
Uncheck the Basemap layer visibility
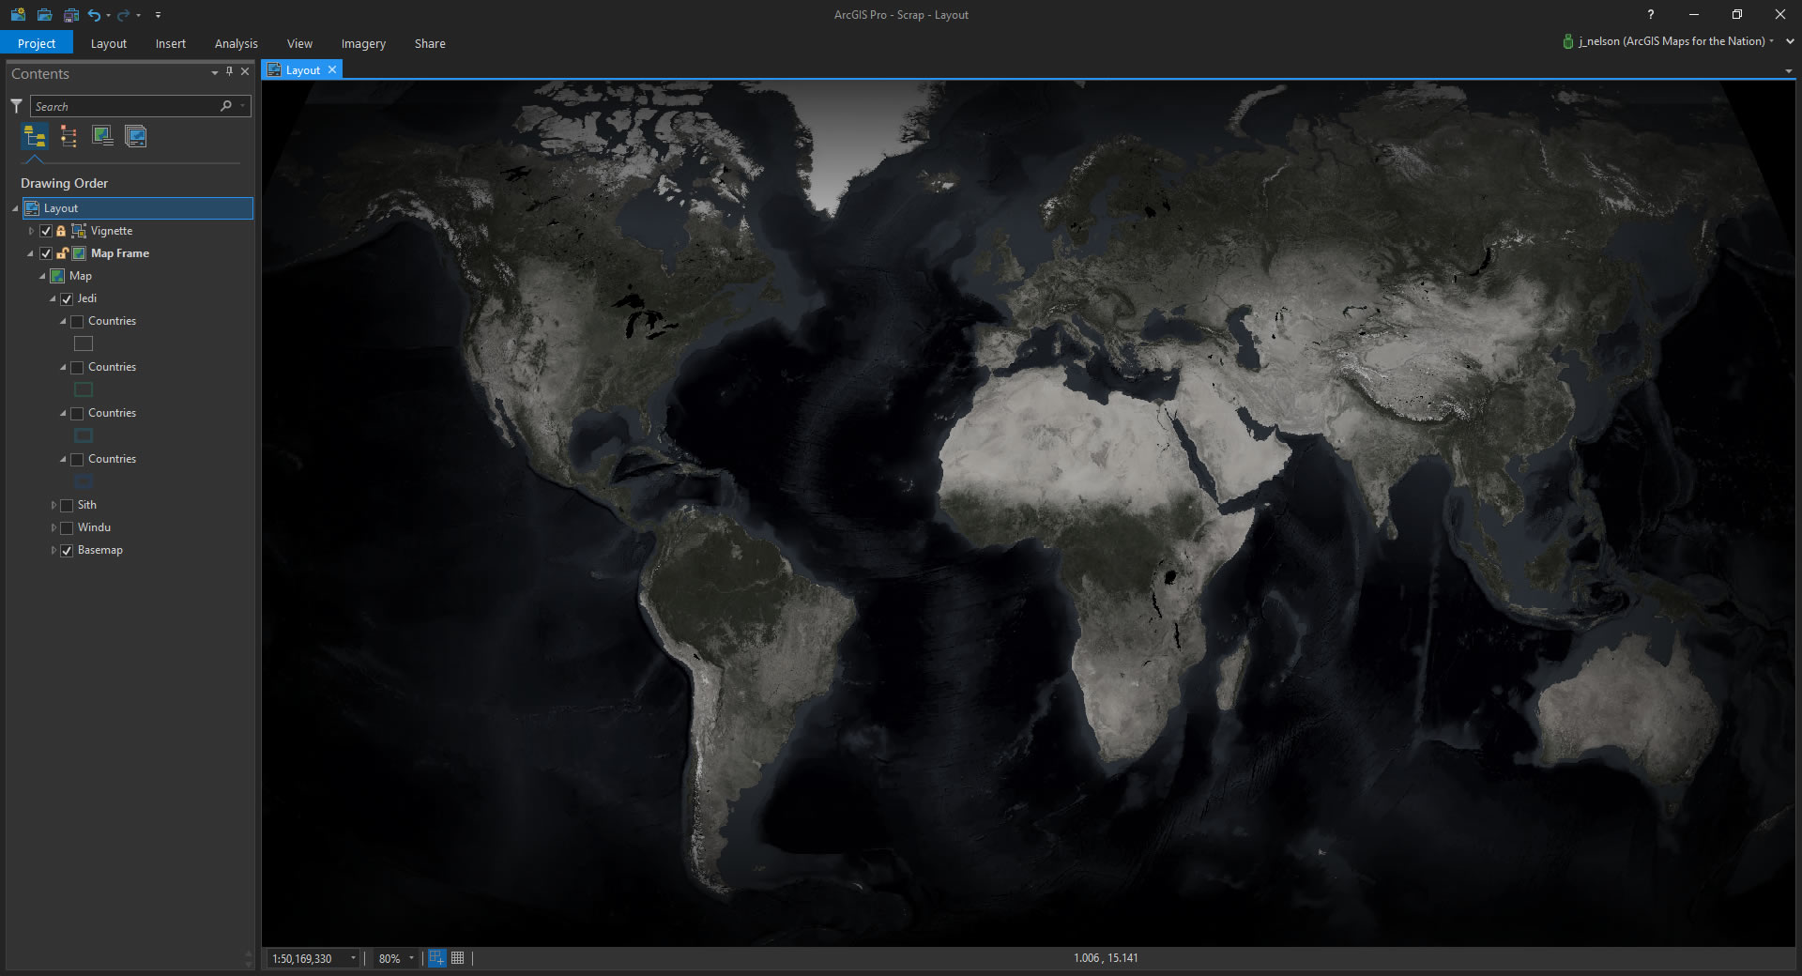tap(67, 551)
